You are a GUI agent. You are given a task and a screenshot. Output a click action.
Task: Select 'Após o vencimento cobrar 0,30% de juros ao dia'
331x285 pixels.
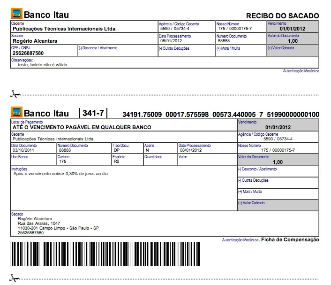click(60, 174)
